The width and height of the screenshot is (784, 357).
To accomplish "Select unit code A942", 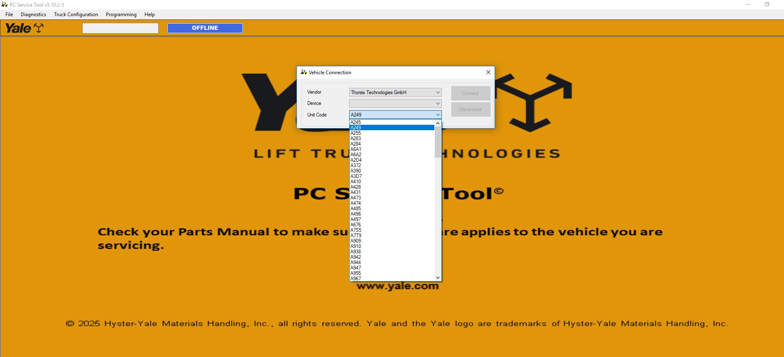I will pyautogui.click(x=392, y=257).
